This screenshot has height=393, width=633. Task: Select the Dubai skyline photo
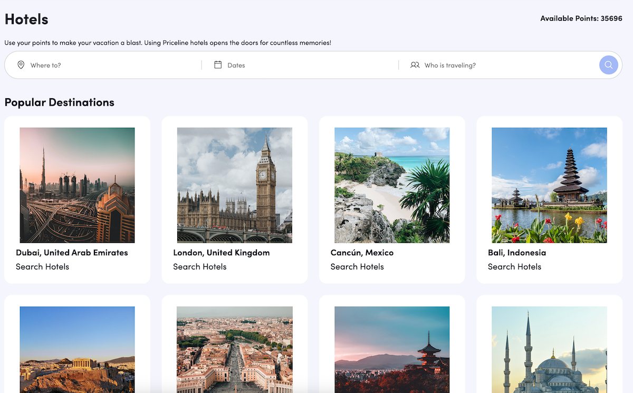point(77,185)
